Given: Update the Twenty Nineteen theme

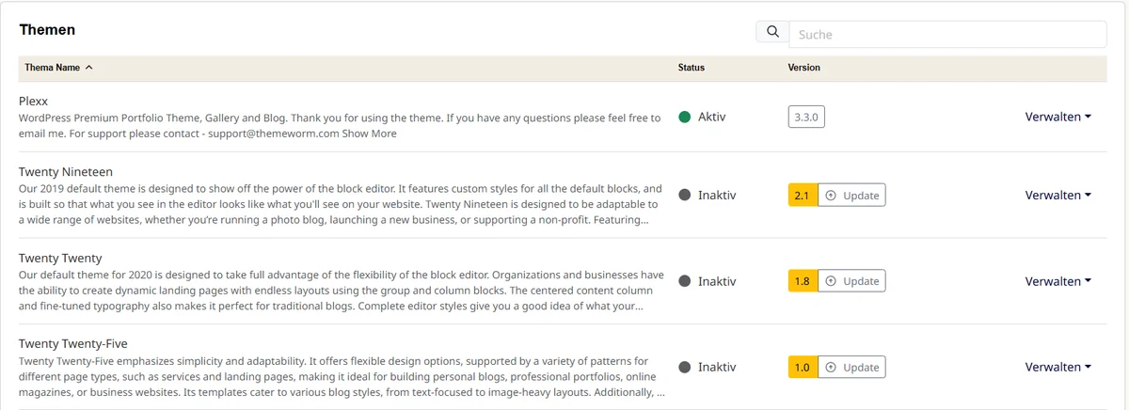Looking at the screenshot, I should click(851, 196).
